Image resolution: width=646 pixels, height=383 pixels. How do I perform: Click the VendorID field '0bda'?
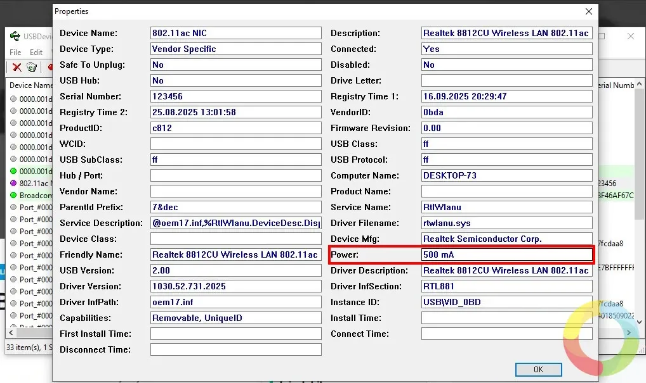(x=507, y=112)
